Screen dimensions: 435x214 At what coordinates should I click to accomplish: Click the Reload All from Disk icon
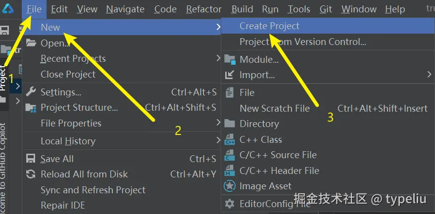(x=31, y=174)
